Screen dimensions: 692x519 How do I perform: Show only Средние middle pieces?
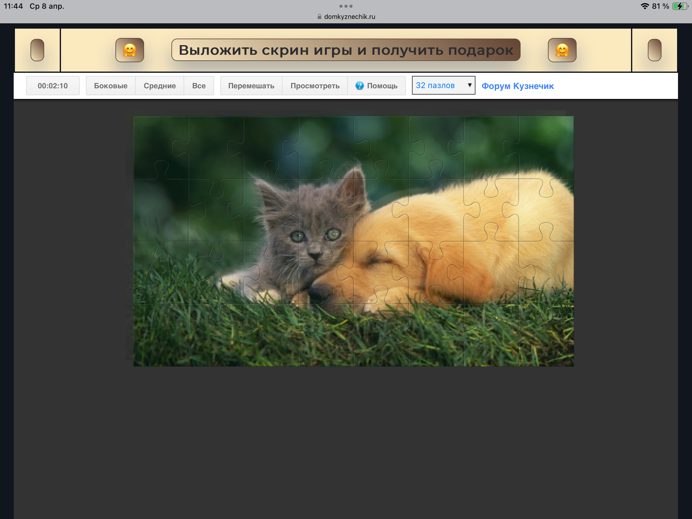[x=160, y=86]
